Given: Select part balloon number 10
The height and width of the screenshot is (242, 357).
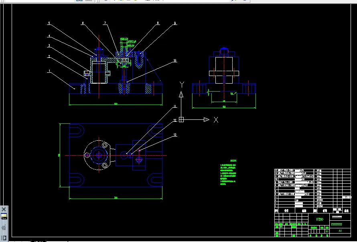Looking at the screenshot, I should point(175,61).
